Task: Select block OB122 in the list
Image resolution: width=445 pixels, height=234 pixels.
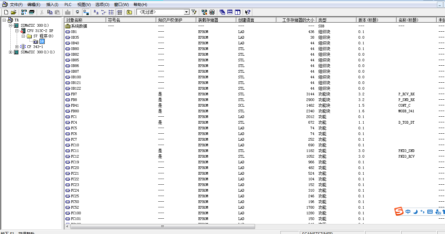Action: pos(76,88)
